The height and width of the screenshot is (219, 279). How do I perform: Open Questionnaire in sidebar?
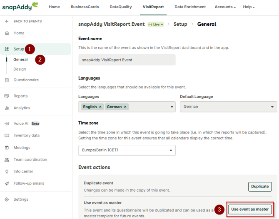[x=26, y=80]
